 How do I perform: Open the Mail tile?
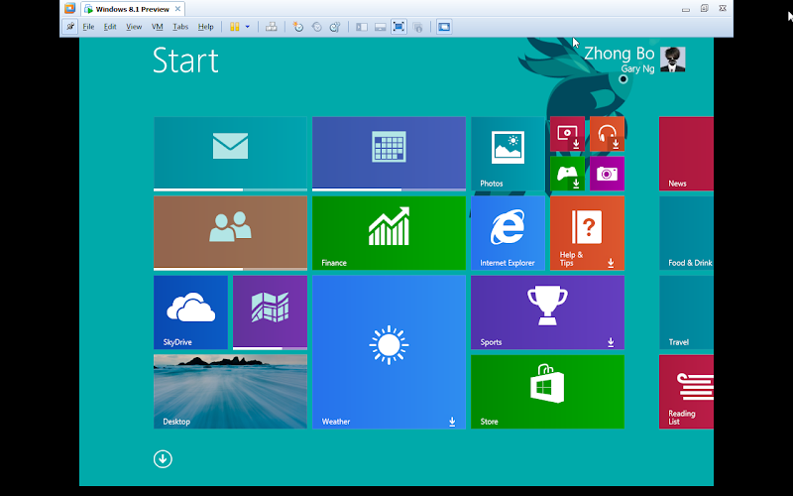click(230, 154)
